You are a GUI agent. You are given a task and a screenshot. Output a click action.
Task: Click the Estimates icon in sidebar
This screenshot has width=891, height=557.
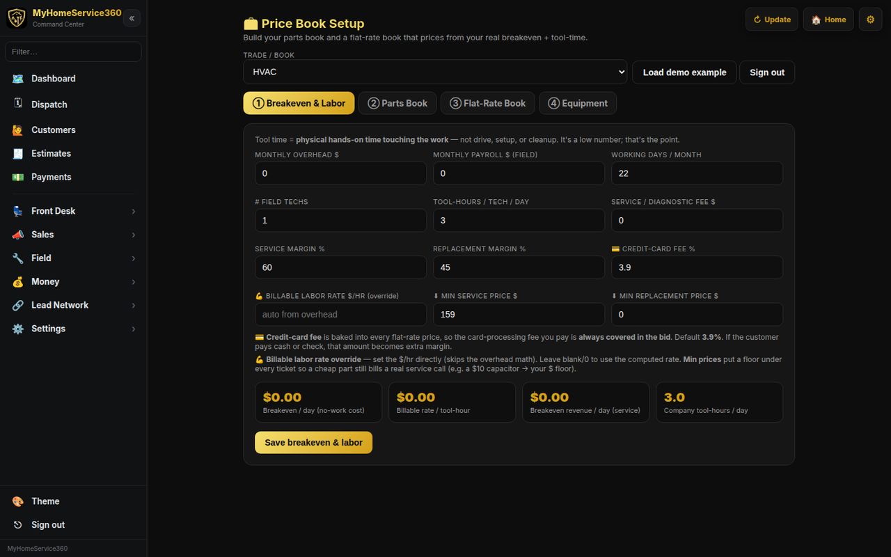(x=18, y=154)
